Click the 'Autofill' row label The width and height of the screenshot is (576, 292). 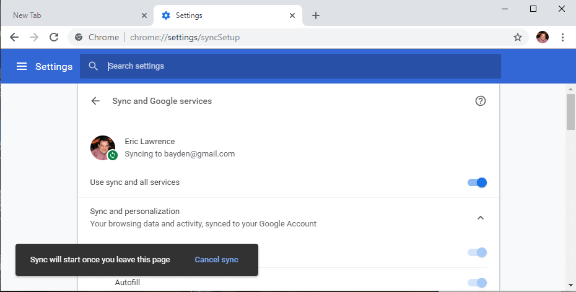[128, 283]
